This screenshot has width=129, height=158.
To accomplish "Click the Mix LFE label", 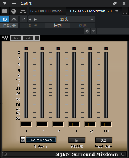I will pos(77,146).
